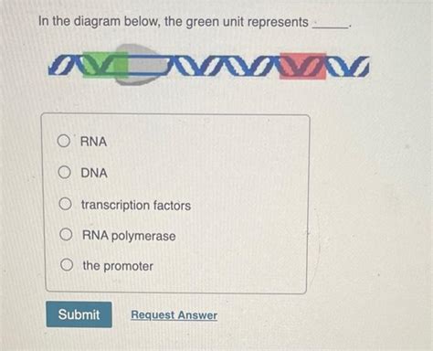Click the gray blob in diagram
Screen dimensions: 433x351
(141, 65)
